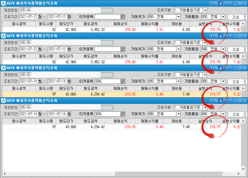
Task: Click the screen number '1' icon in 205-05 window
Action: click(x=211, y=36)
